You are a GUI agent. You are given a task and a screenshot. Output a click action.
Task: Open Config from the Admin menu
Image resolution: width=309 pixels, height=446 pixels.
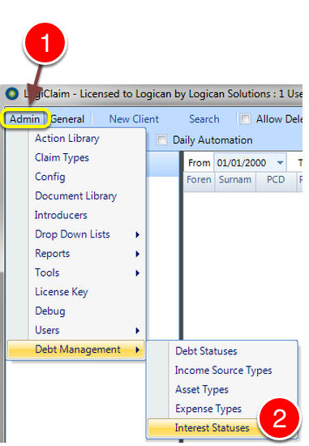76,177
